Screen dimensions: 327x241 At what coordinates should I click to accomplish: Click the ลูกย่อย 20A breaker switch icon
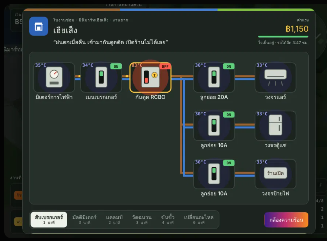pyautogui.click(x=214, y=77)
